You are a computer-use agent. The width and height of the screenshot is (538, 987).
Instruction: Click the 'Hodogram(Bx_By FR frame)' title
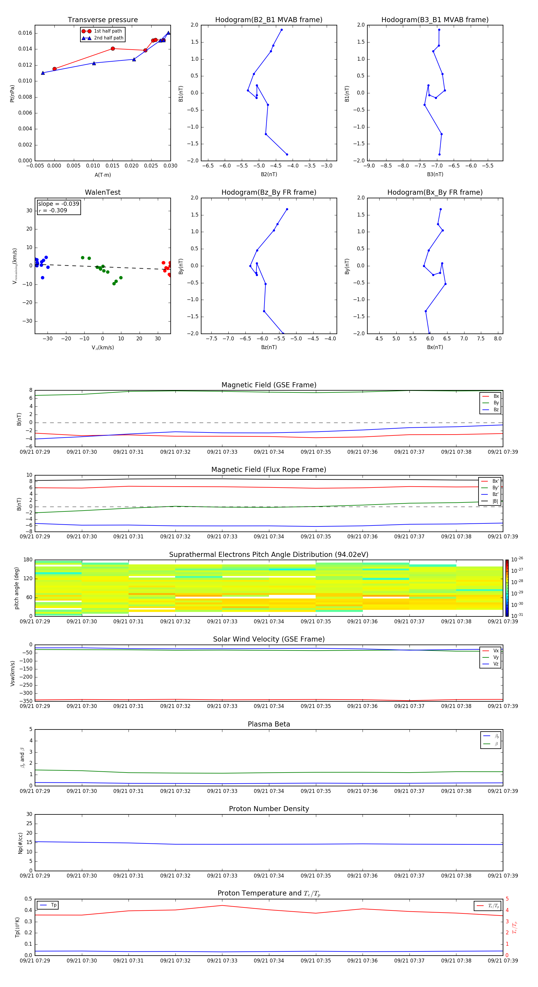(x=435, y=192)
